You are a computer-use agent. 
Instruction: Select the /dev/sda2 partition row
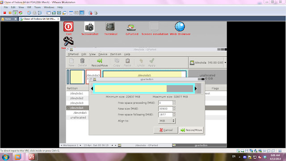pos(77,98)
